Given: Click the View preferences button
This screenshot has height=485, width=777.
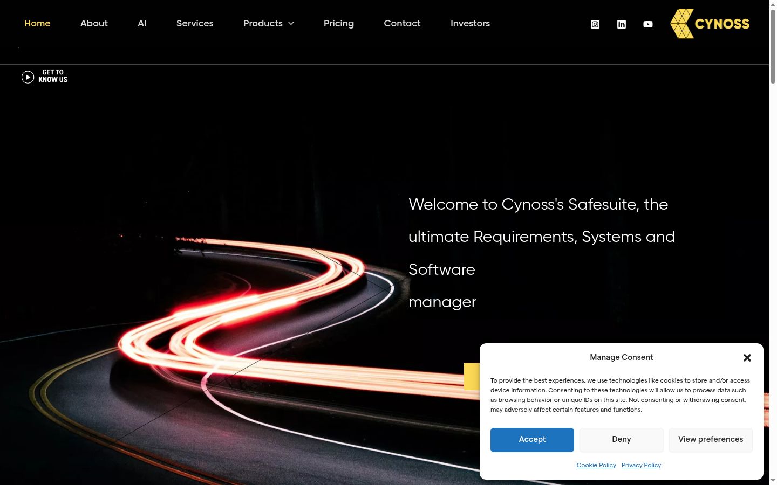Looking at the screenshot, I should coord(711,440).
